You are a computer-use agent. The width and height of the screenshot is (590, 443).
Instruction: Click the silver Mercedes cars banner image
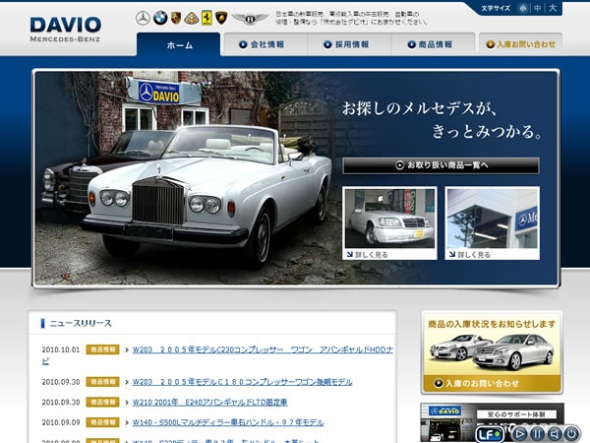point(492,352)
